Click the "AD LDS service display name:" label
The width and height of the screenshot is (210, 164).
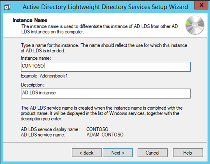click(x=50, y=129)
